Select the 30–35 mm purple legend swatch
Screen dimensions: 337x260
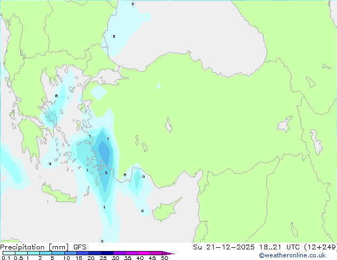(119, 253)
